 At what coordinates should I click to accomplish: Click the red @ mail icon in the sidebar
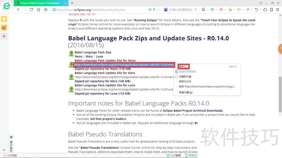pyautogui.click(x=4, y=36)
